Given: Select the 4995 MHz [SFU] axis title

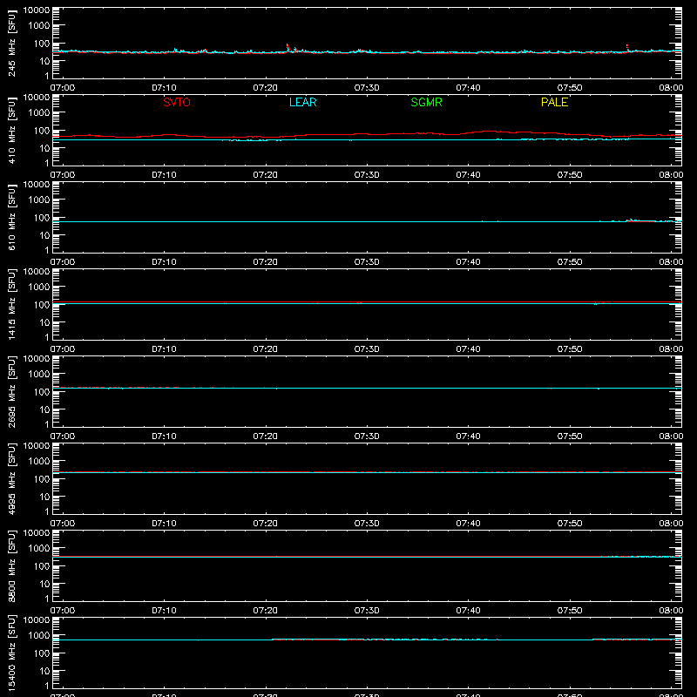Looking at the screenshot, I should coord(11,478).
